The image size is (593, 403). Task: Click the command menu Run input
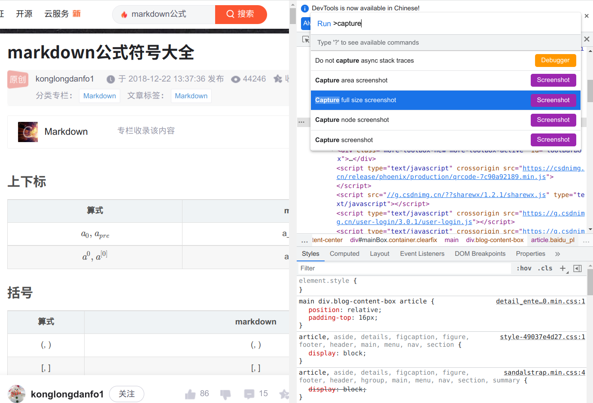(445, 24)
